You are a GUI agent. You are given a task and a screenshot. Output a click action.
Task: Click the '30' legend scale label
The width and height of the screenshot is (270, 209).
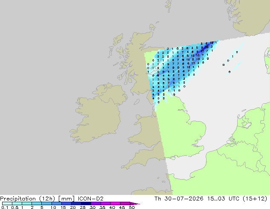(92, 207)
